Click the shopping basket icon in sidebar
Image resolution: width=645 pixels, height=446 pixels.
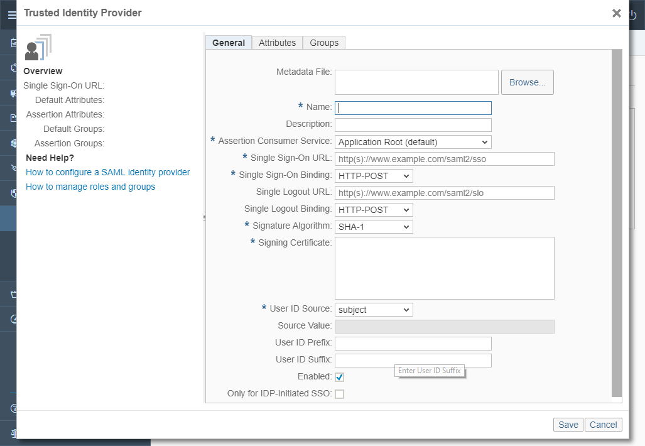14,294
